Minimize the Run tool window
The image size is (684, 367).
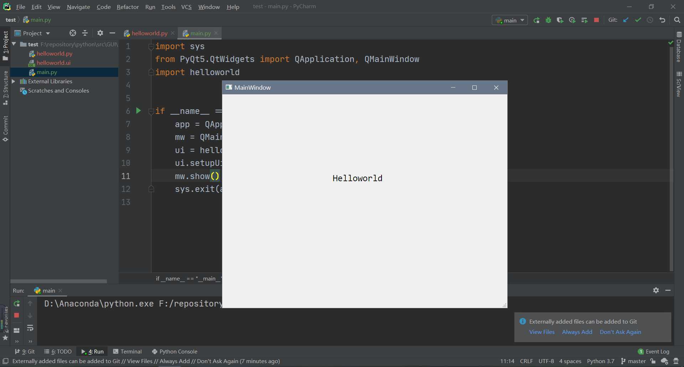(668, 290)
